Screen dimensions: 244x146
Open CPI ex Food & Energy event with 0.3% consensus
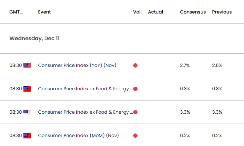point(85,89)
